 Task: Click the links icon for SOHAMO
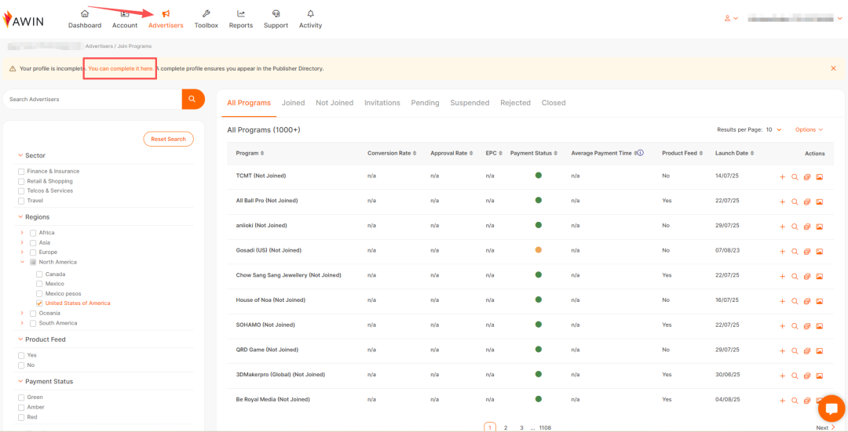tap(807, 326)
